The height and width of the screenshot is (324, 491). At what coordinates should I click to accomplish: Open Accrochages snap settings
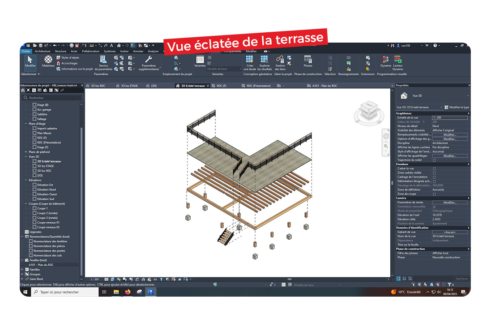[67, 63]
